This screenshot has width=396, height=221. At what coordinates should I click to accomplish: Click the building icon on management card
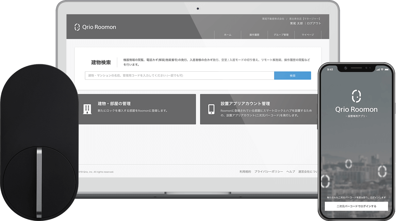[x=87, y=109]
